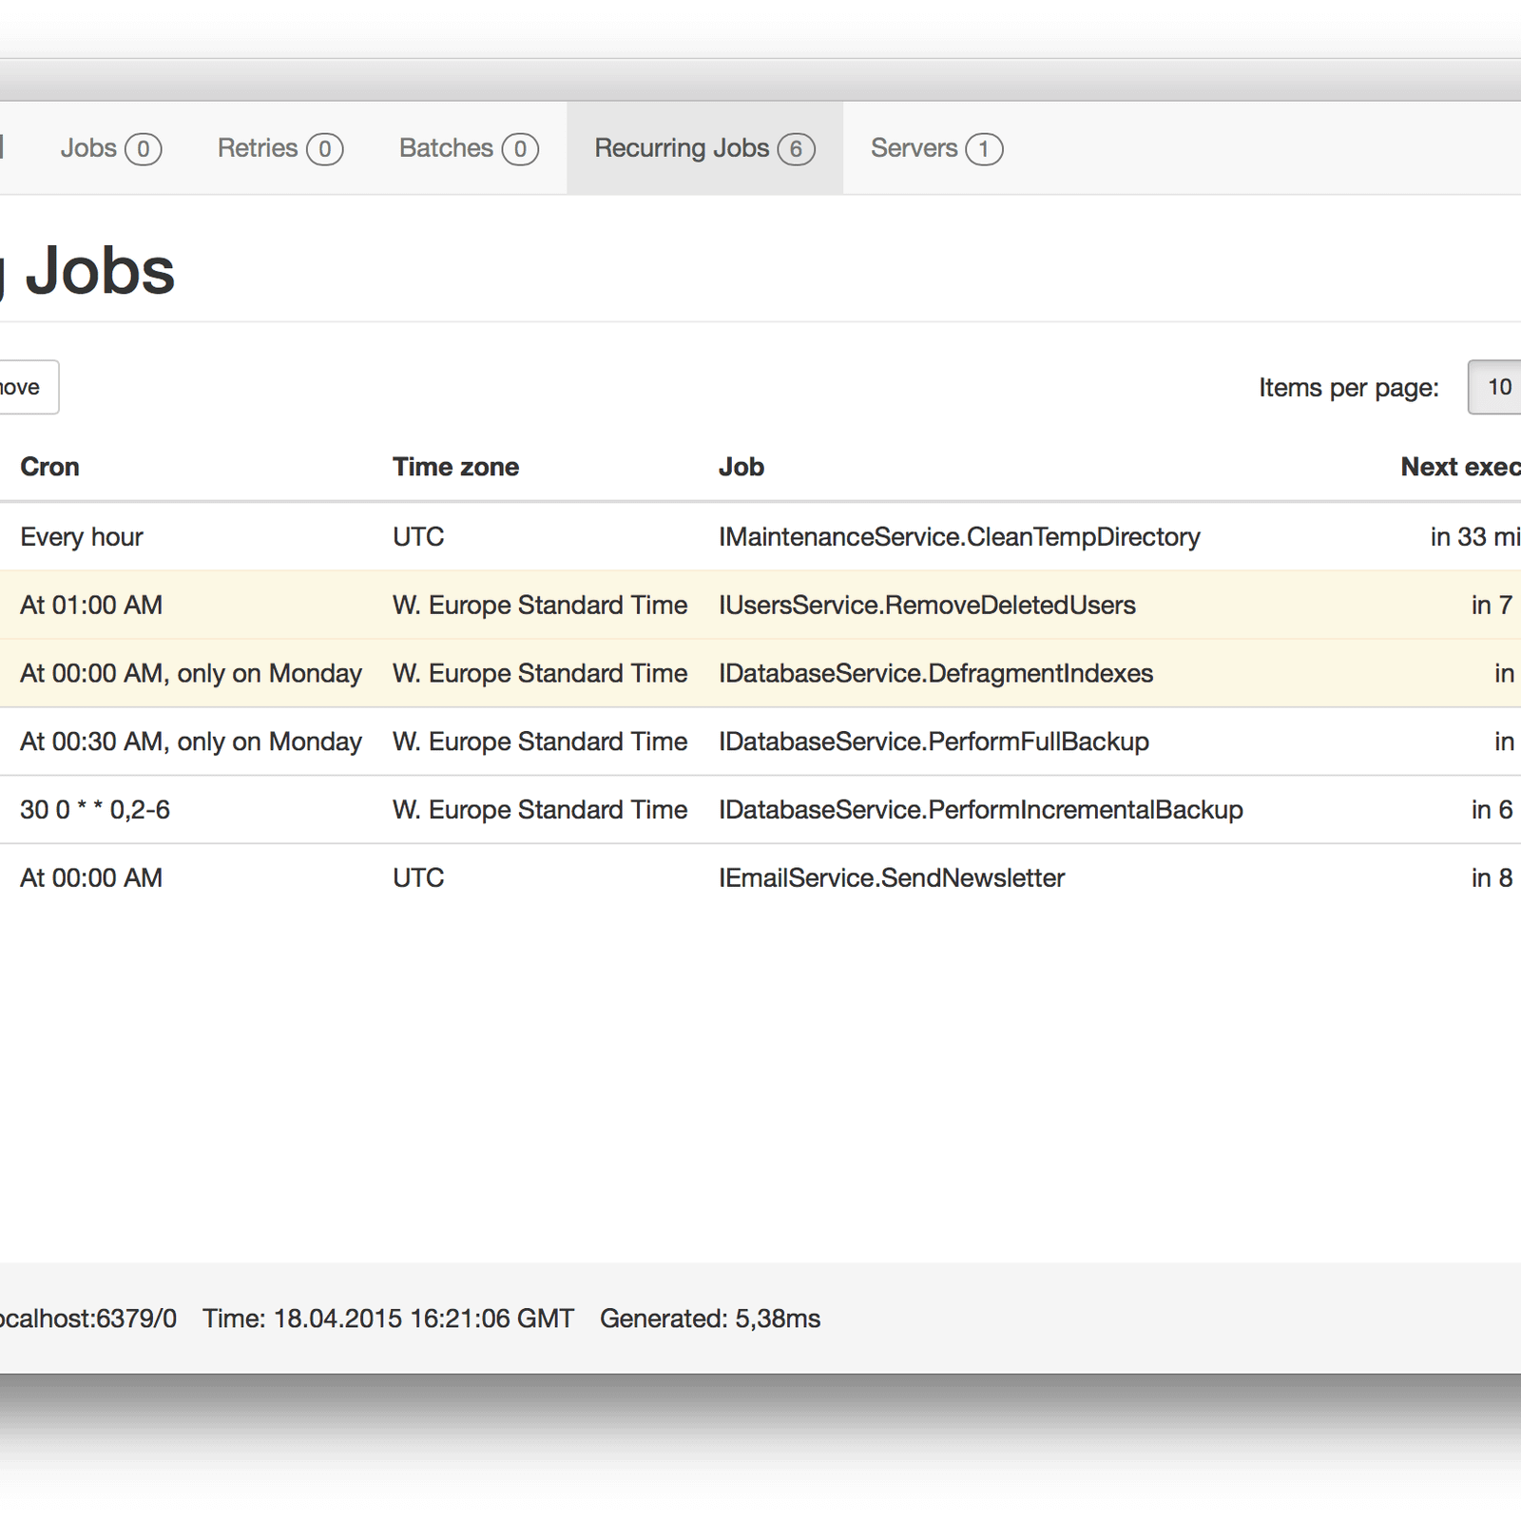Open the Jobs tab
1521x1521 pixels.
coord(109,148)
